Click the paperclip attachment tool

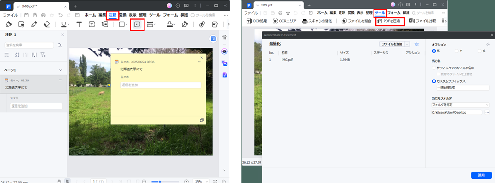click(202, 24)
